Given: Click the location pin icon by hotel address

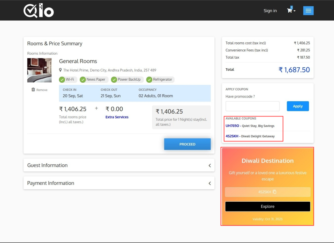Looking at the screenshot, I should coord(60,70).
